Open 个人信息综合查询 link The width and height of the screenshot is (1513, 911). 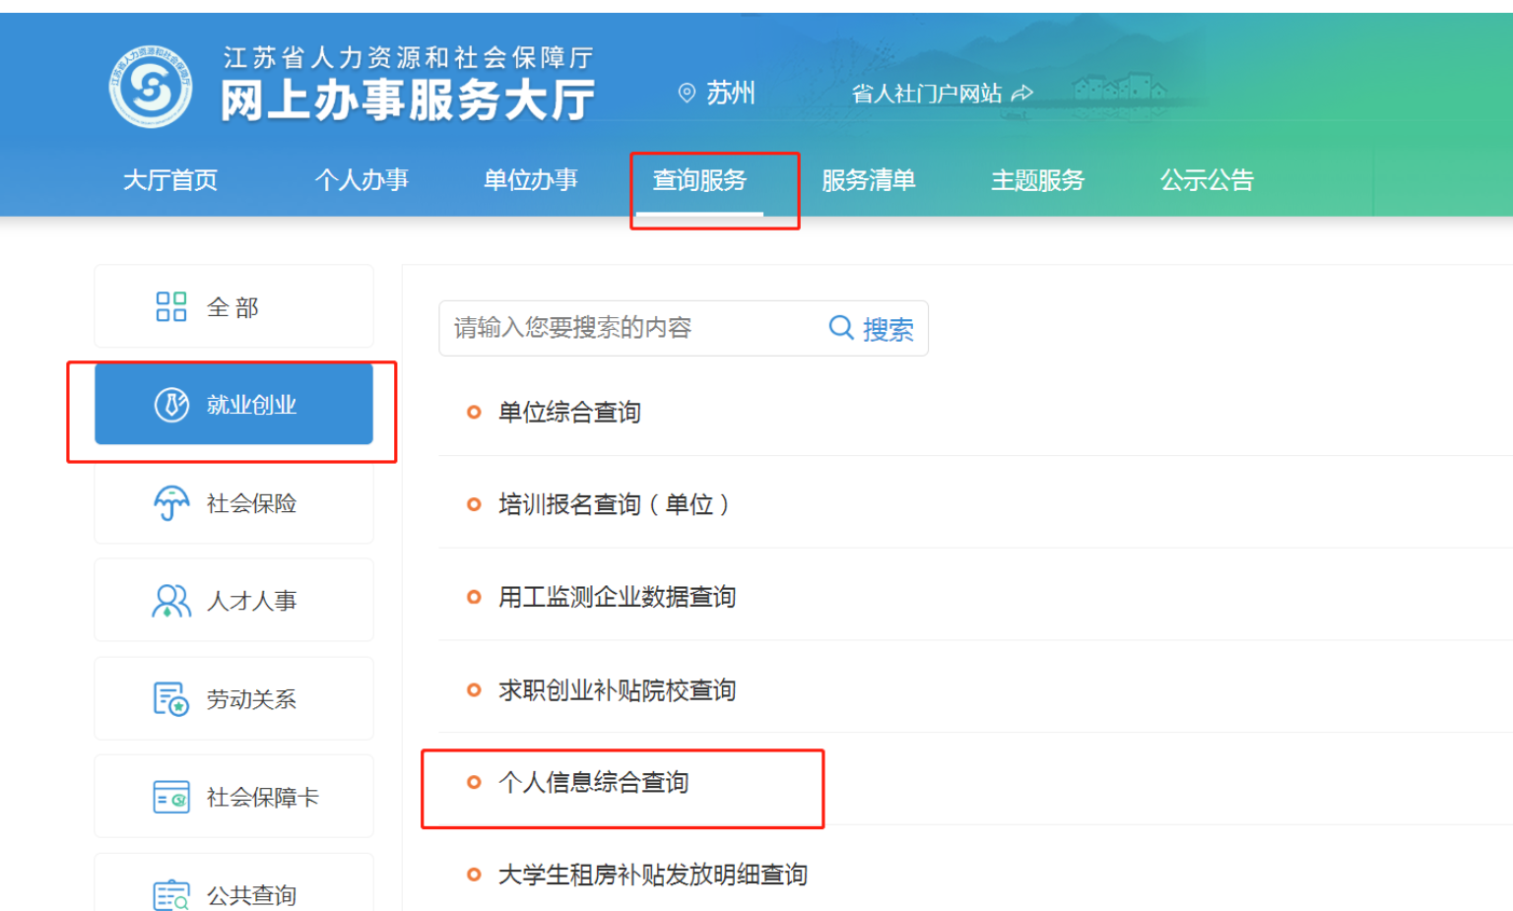[x=594, y=783]
